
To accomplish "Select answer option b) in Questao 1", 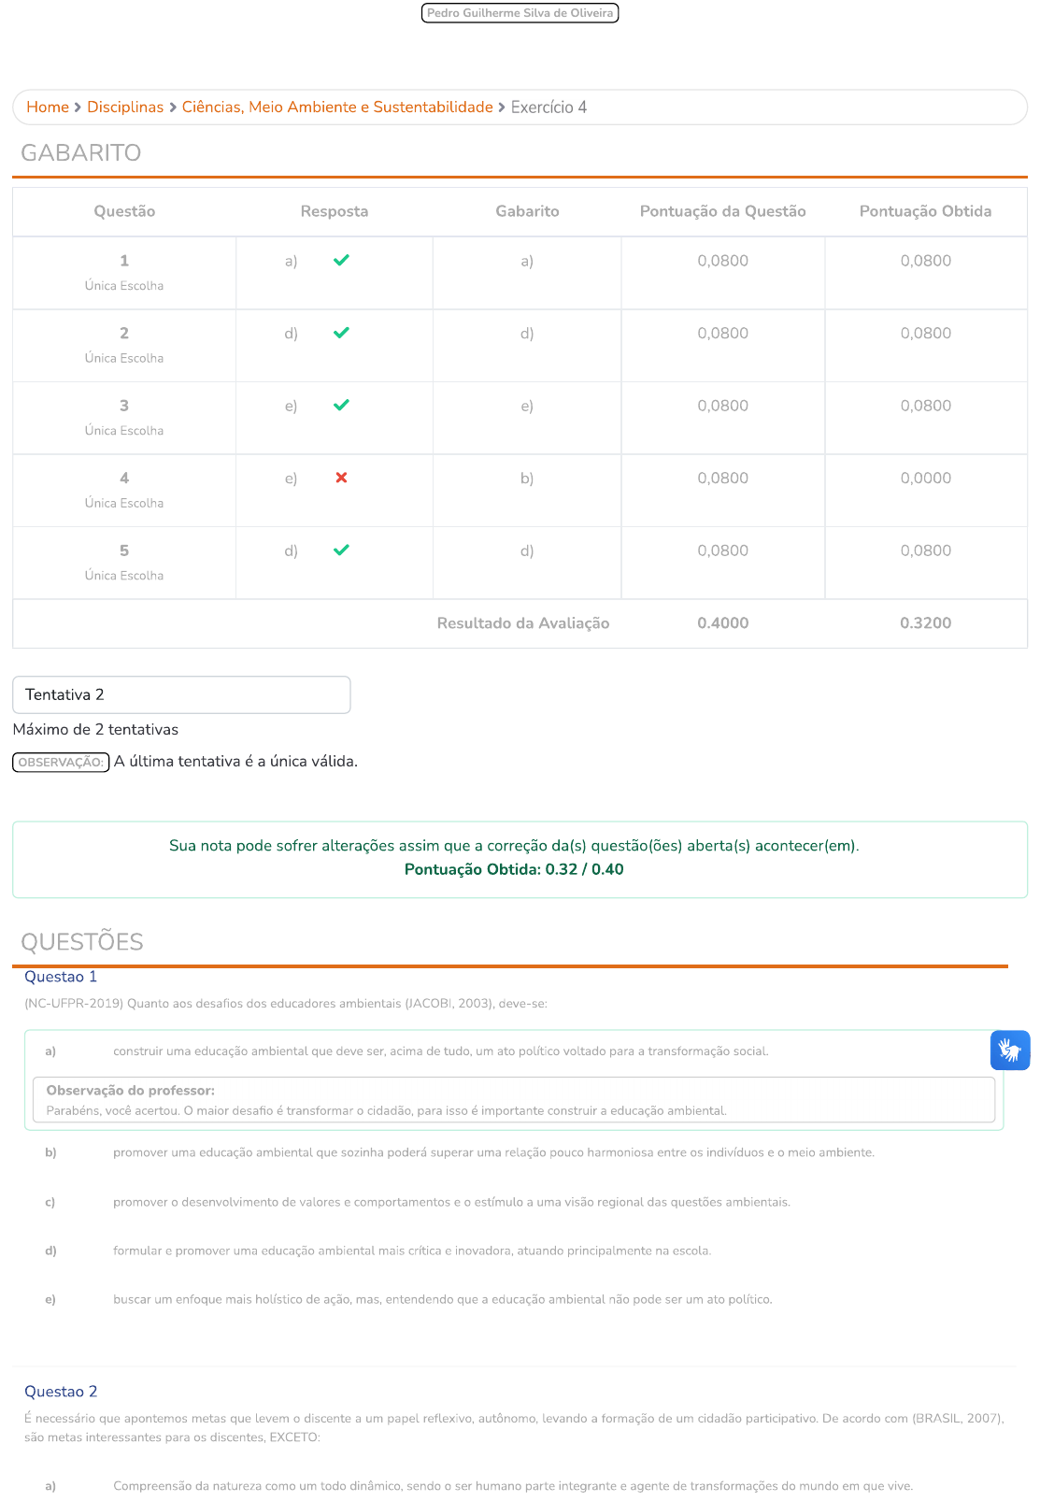I will click(x=50, y=1152).
